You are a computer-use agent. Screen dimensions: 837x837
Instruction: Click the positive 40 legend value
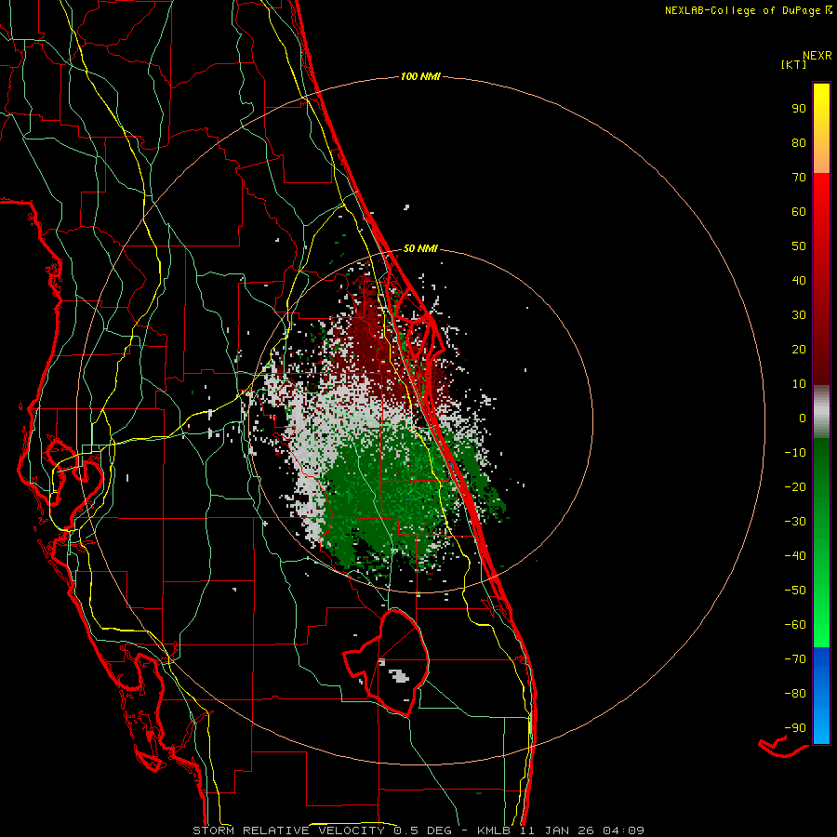pos(799,280)
